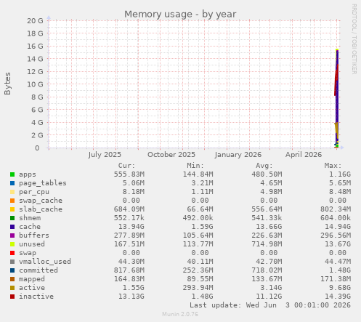Click the navy committed legend swatch

coord(12,270)
